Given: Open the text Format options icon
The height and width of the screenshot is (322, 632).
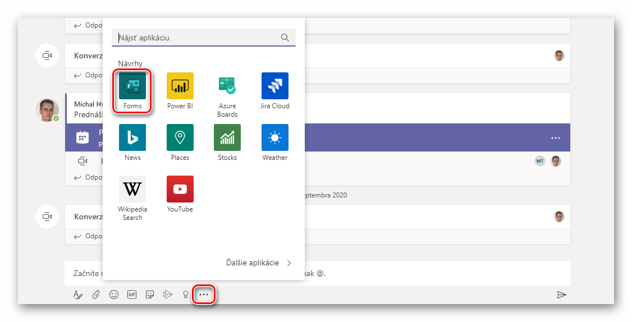Looking at the screenshot, I should (x=78, y=295).
